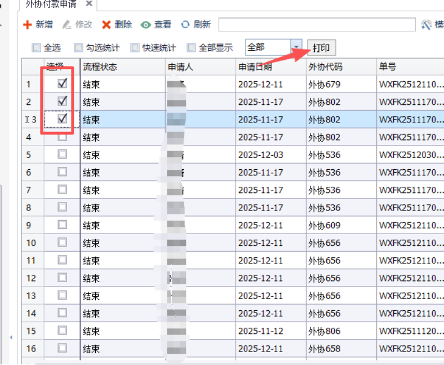Toggle the 全部显示 checkbox

click(x=192, y=48)
